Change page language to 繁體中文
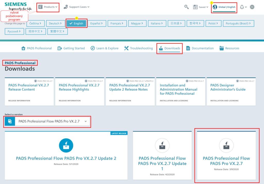 [57, 31]
